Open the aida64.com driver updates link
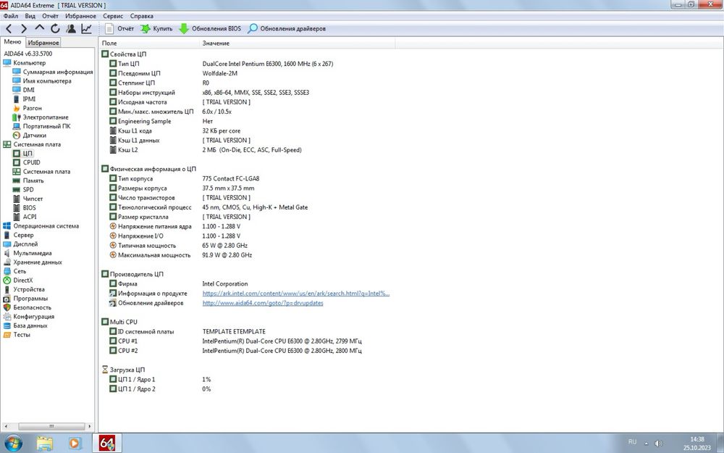This screenshot has height=453, width=724. 263,303
